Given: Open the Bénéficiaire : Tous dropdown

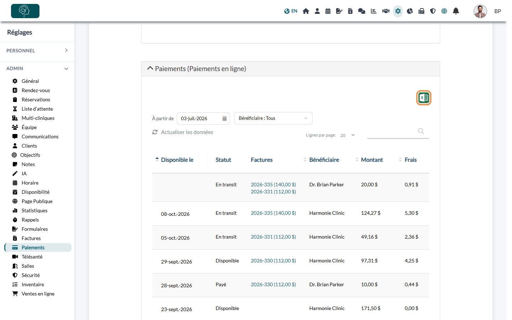Looking at the screenshot, I should coord(273,118).
